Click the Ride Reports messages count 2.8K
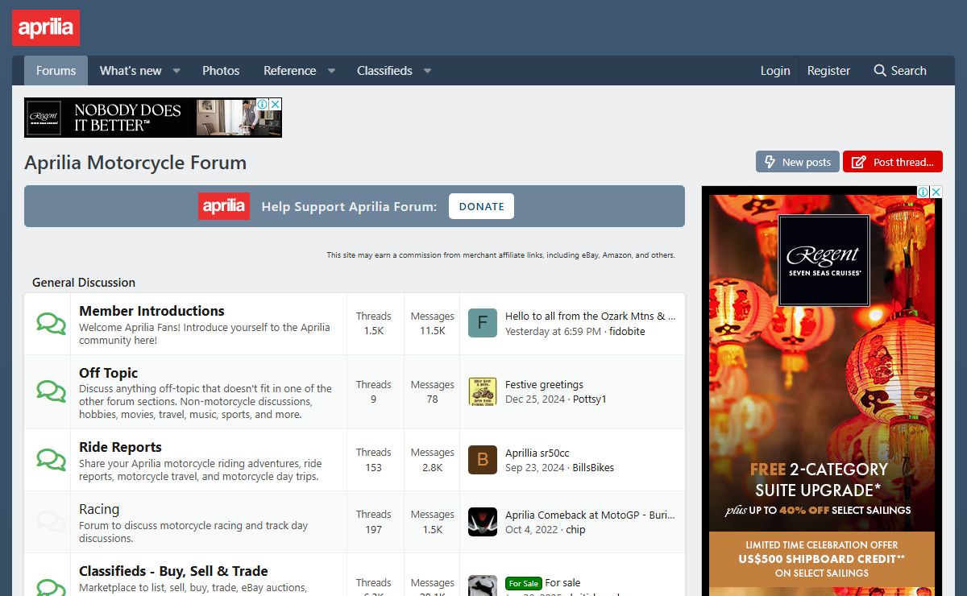 432,467
